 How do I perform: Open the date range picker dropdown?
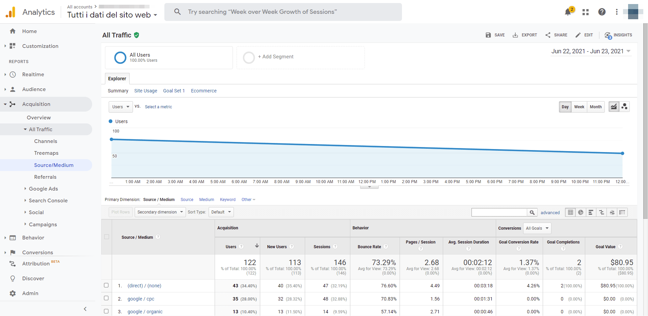tap(591, 51)
